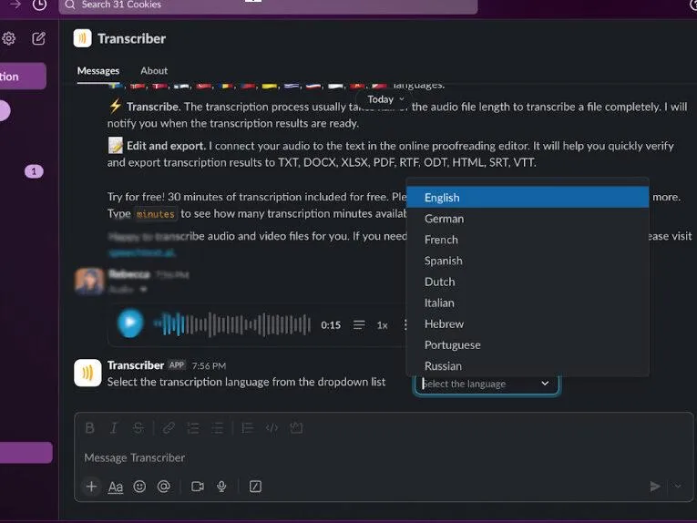Open the send options chevron
Image resolution: width=697 pixels, height=523 pixels.
pos(678,487)
